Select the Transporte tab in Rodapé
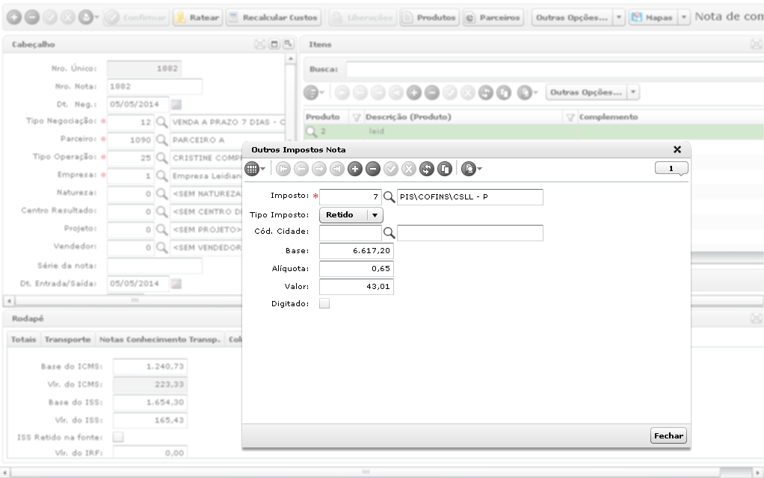 tap(68, 340)
